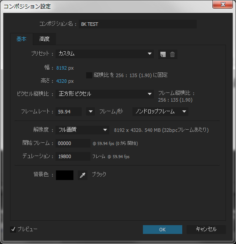This screenshot has height=244, width=236.
Task: Click the width value 8192
Action: coord(62,68)
